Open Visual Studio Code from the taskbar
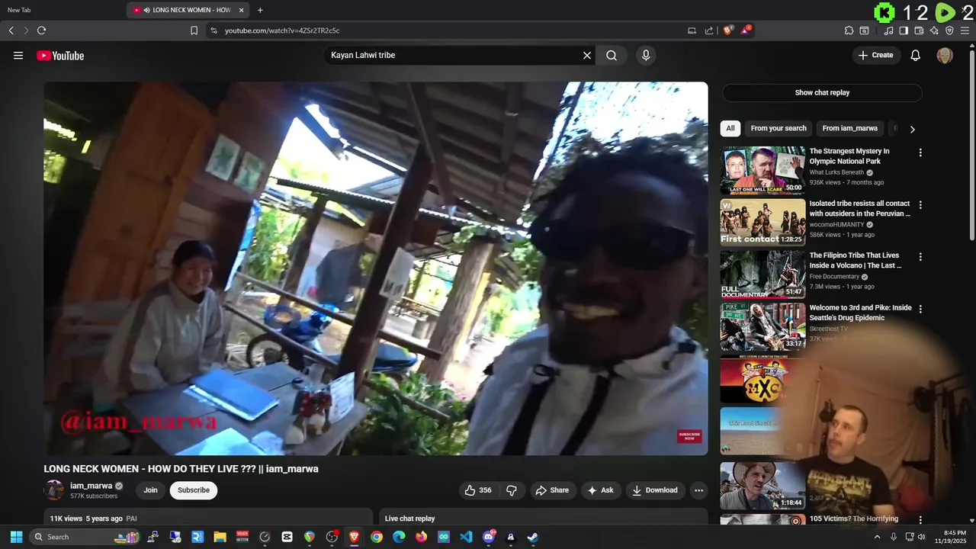This screenshot has height=549, width=976. pos(466,537)
